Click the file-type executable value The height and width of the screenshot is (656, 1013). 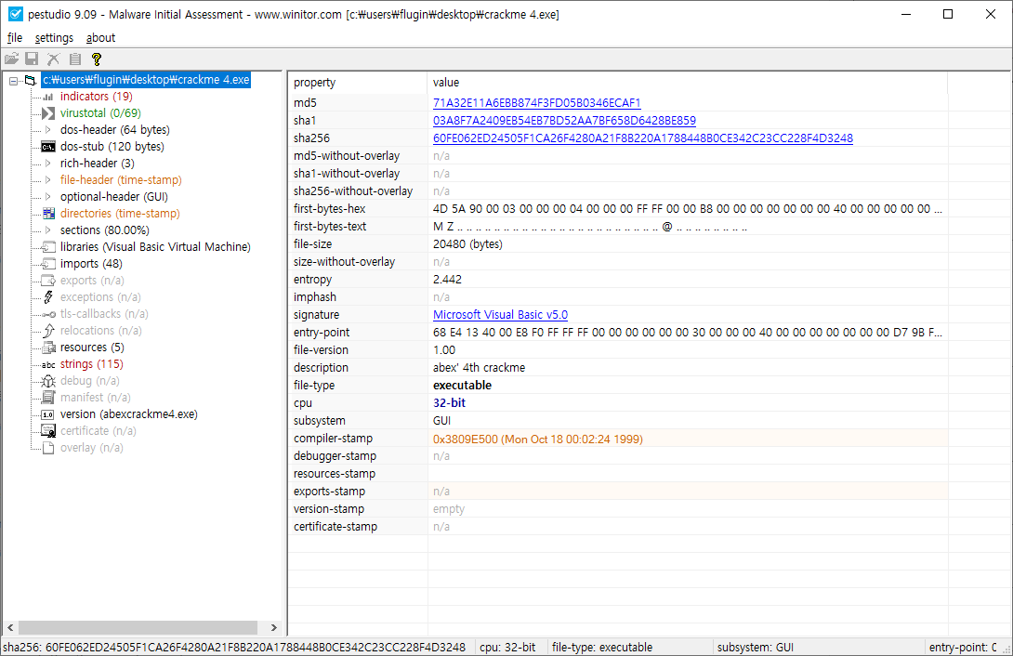click(x=462, y=387)
